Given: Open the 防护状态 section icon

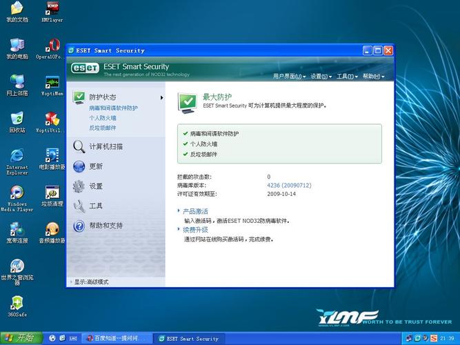Looking at the screenshot, I should 79,97.
